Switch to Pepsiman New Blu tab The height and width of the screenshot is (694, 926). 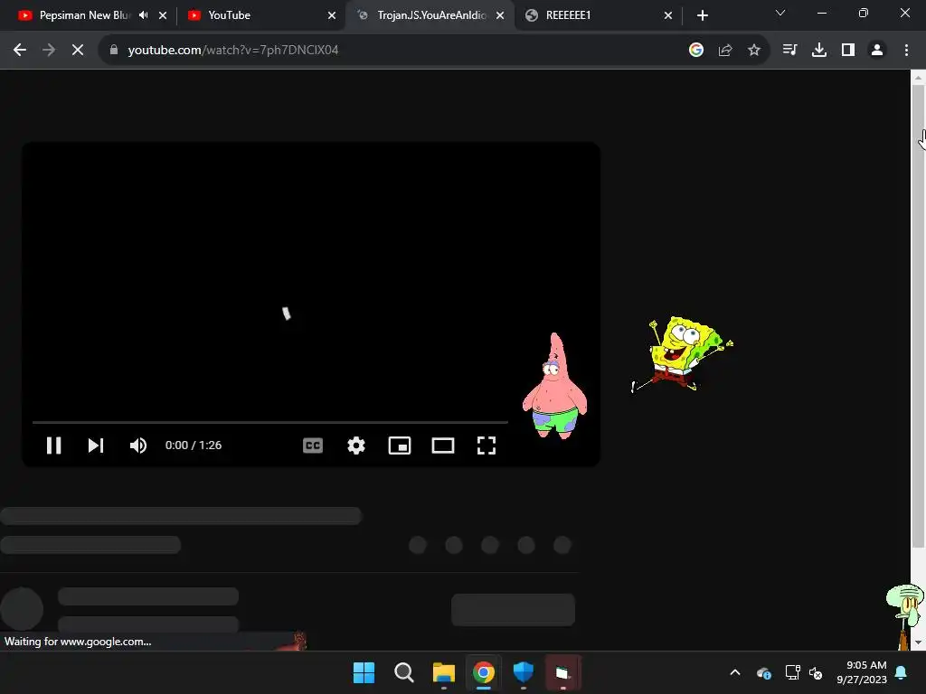(84, 15)
